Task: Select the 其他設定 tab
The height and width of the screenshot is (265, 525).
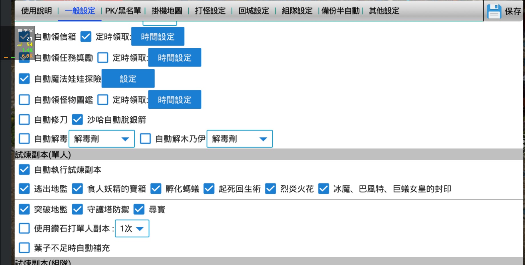Action: click(384, 11)
